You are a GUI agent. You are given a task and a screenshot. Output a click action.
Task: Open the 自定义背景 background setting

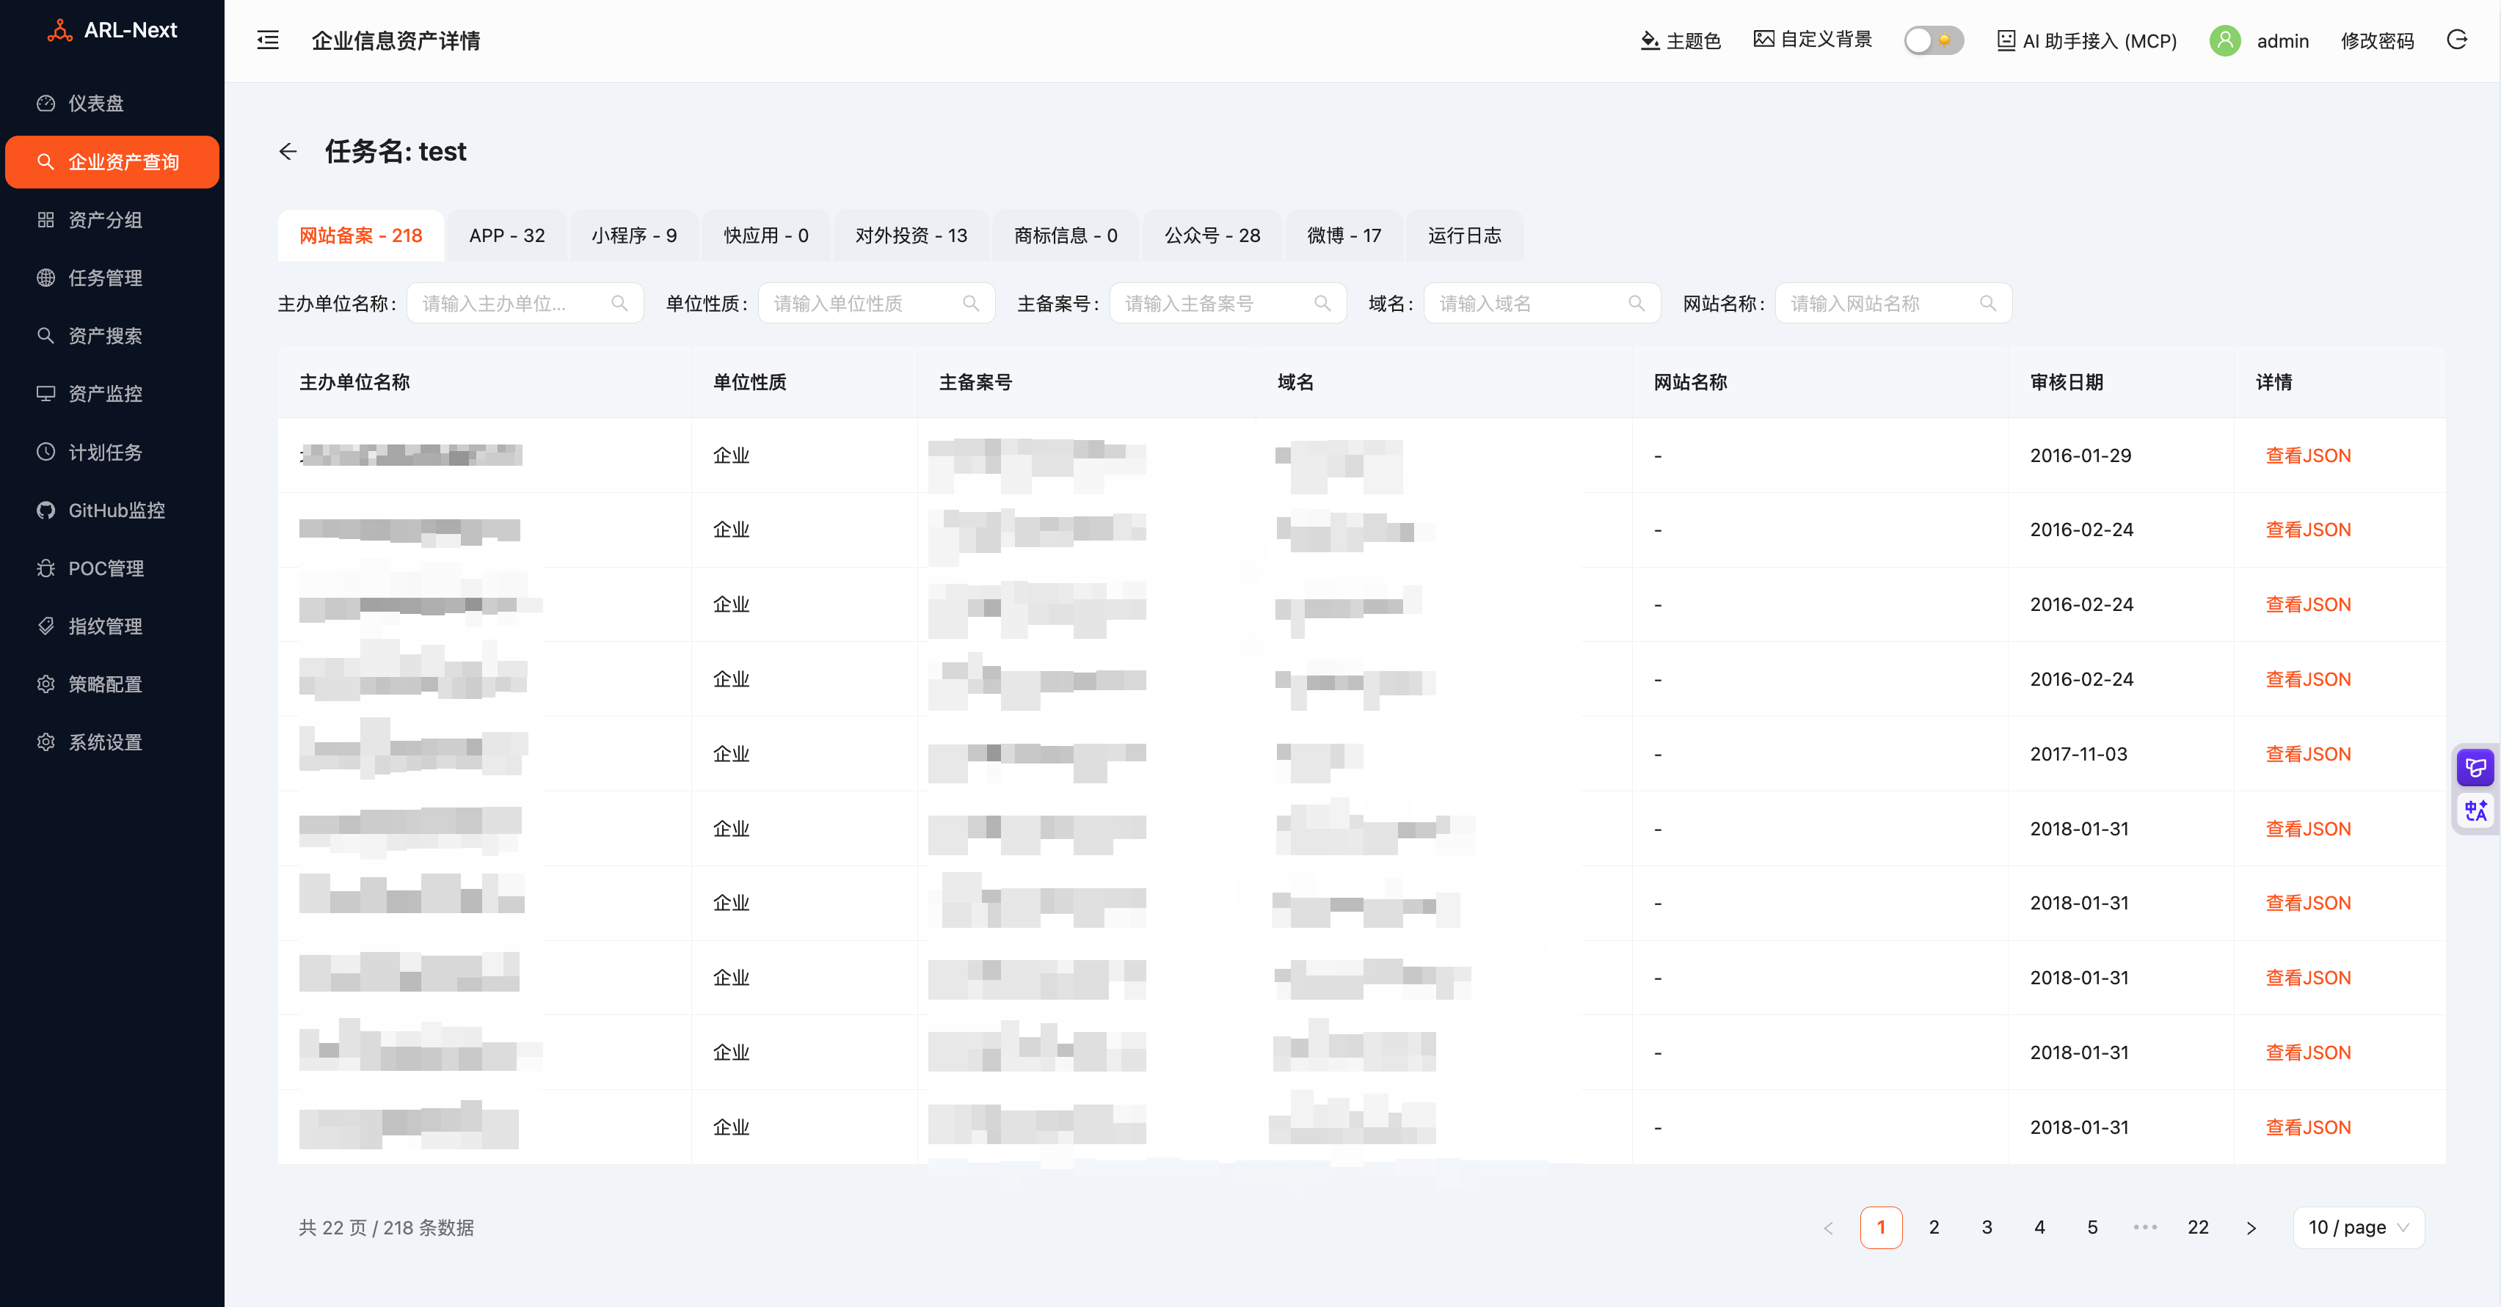pyautogui.click(x=1813, y=40)
